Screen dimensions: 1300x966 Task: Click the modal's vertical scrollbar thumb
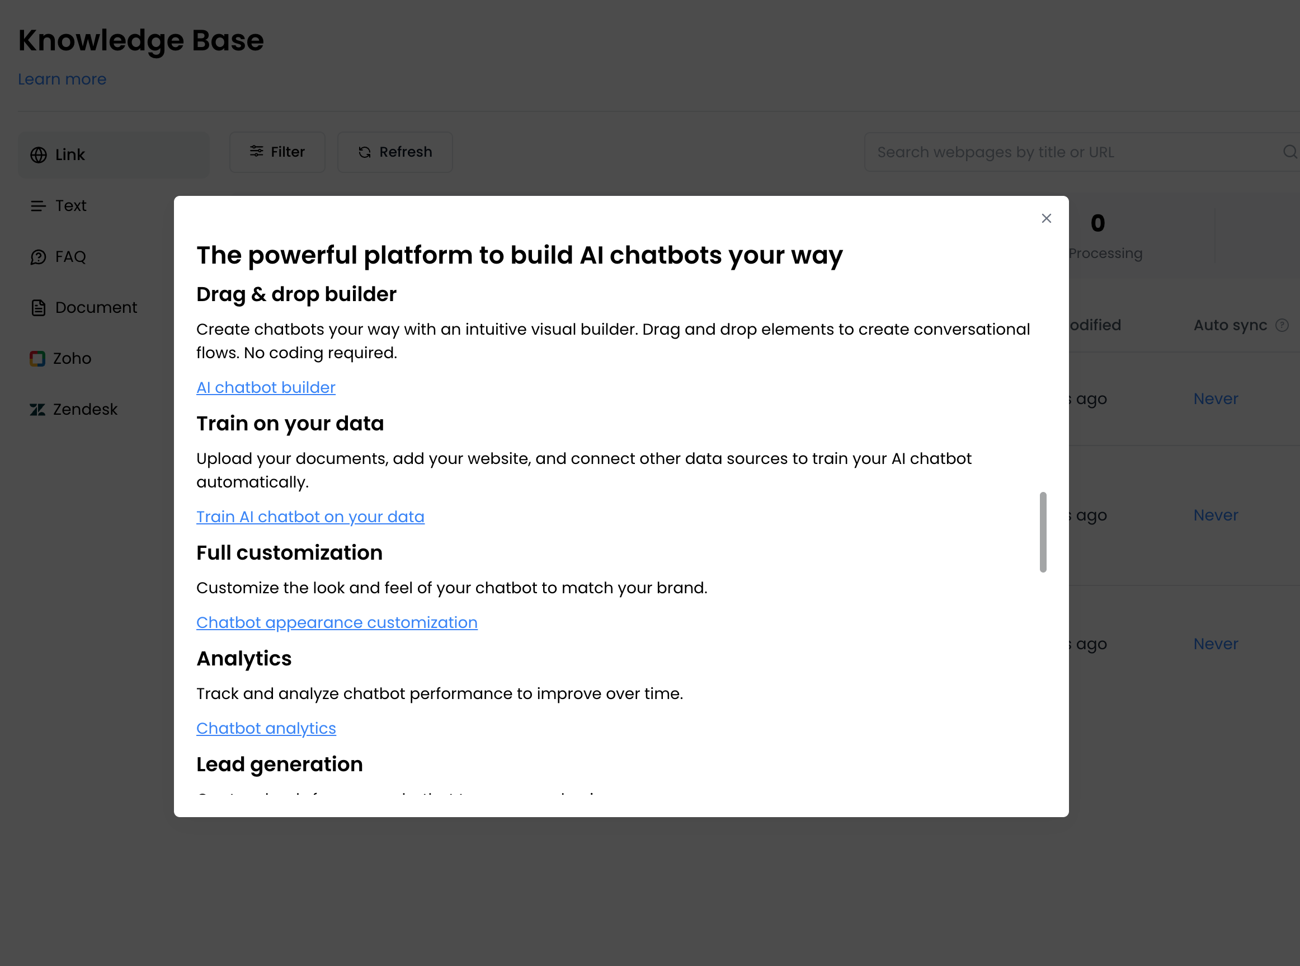click(x=1043, y=532)
